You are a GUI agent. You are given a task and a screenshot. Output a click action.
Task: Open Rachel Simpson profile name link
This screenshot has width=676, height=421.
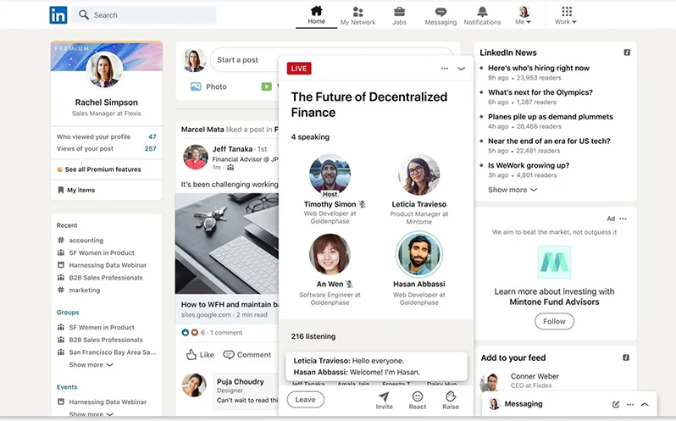click(107, 102)
